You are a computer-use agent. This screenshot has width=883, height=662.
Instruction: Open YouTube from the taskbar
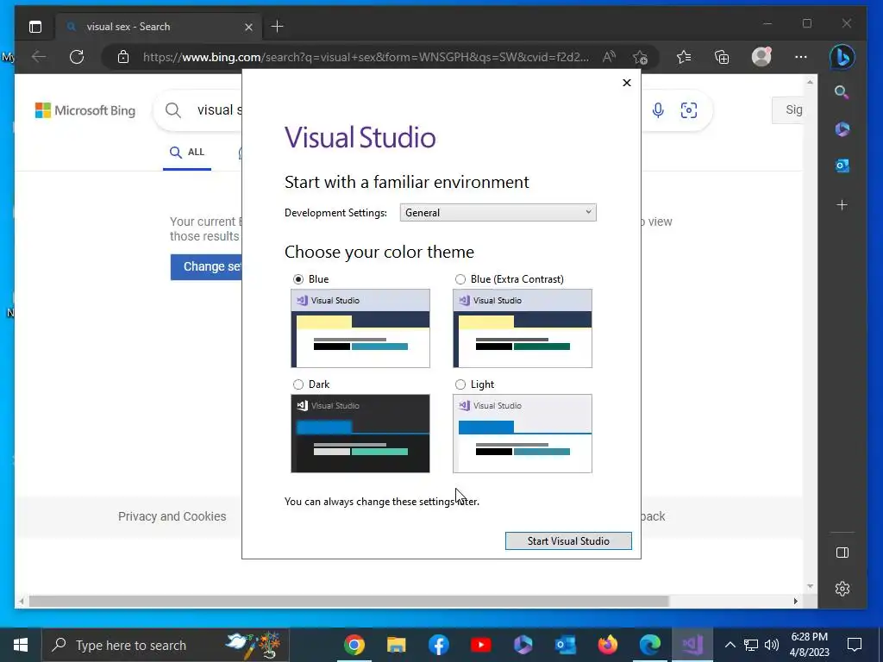point(481,645)
